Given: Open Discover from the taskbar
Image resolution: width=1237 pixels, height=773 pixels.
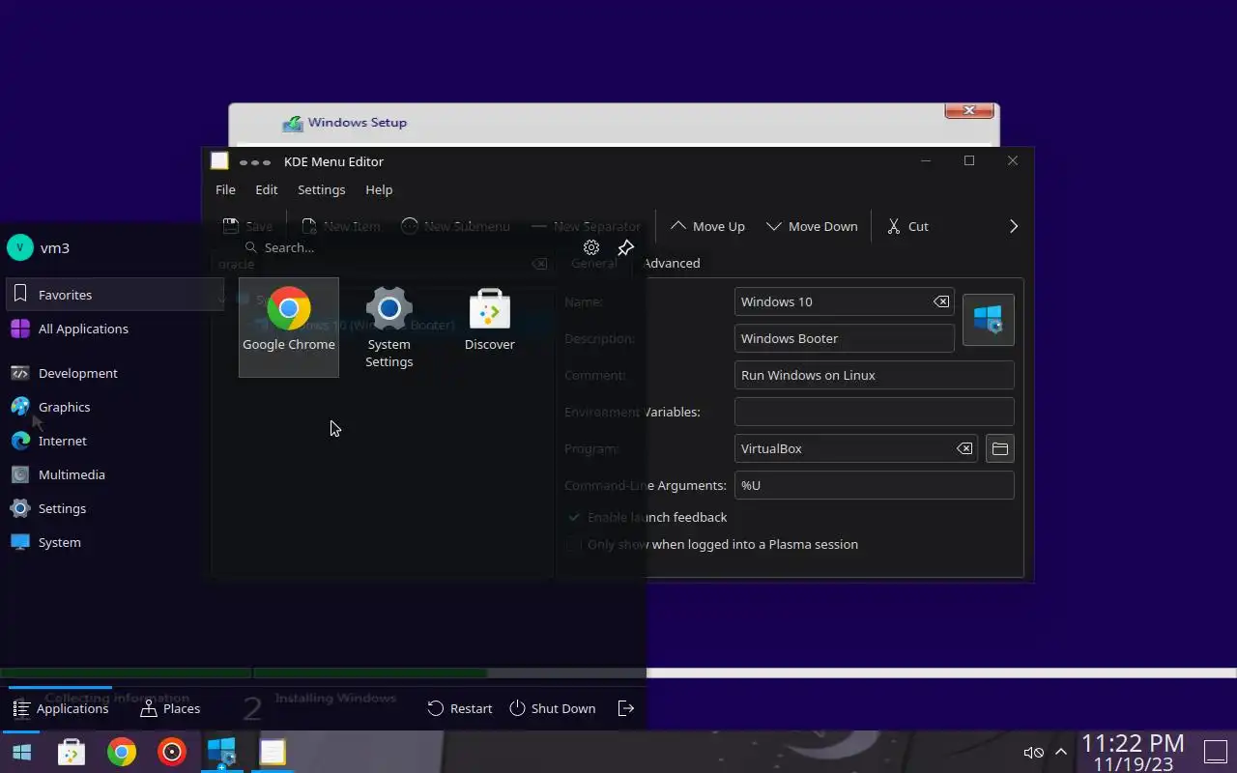Looking at the screenshot, I should click(x=72, y=752).
